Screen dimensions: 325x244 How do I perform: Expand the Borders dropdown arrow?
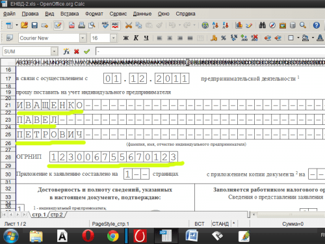click(x=298, y=38)
